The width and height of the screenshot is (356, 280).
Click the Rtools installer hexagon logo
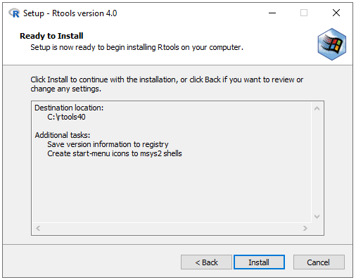pos(331,44)
